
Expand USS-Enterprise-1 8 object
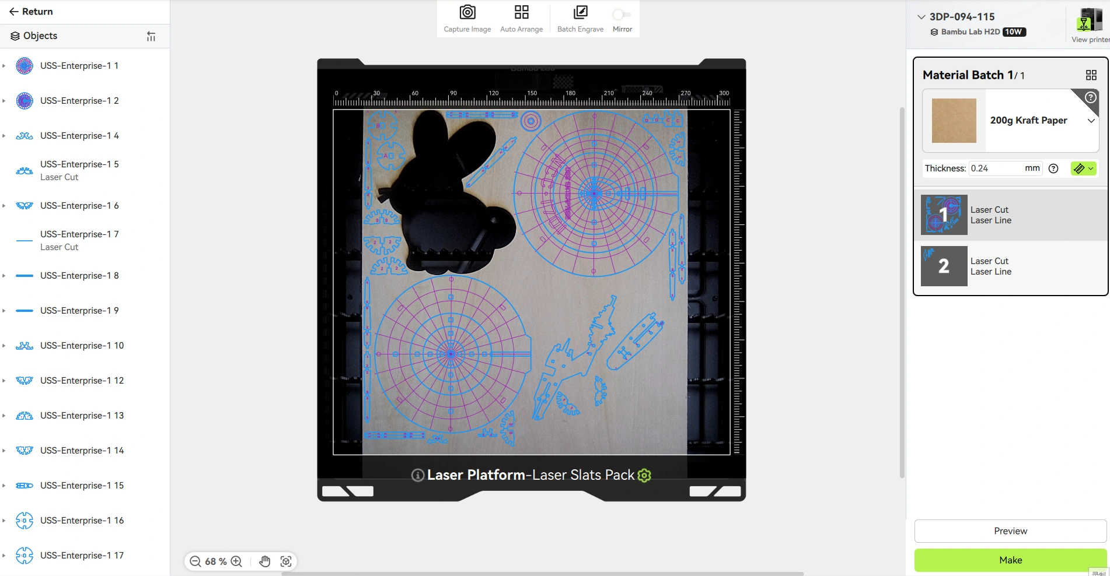coord(4,276)
